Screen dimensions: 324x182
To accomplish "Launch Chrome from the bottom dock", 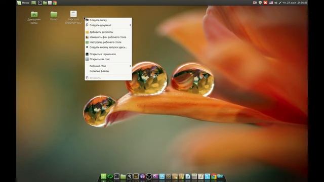I will pyautogui.click(x=214, y=176).
